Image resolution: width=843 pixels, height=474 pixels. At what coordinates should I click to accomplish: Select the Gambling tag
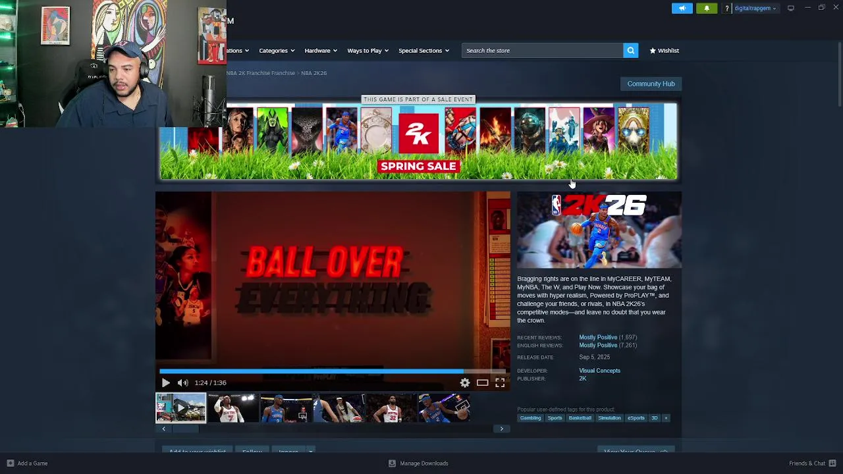530,418
